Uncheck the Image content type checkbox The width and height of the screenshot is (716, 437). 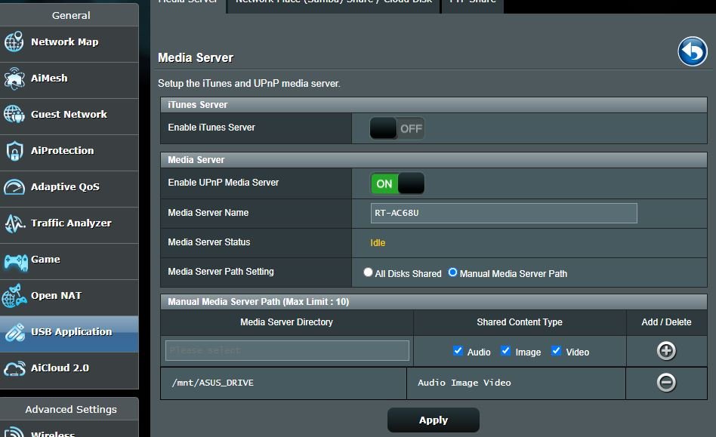tap(505, 350)
